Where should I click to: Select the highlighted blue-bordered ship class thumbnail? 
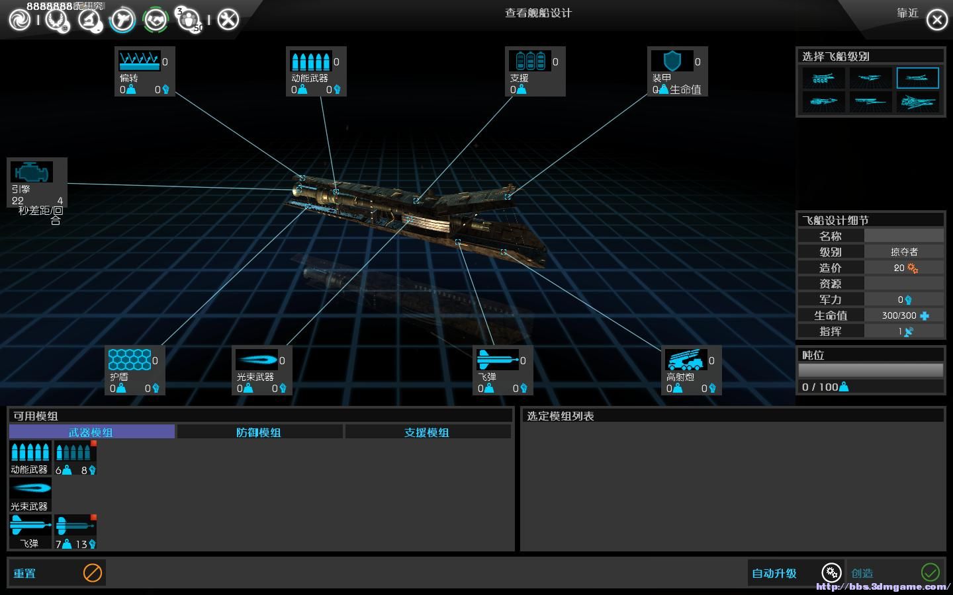pos(917,78)
